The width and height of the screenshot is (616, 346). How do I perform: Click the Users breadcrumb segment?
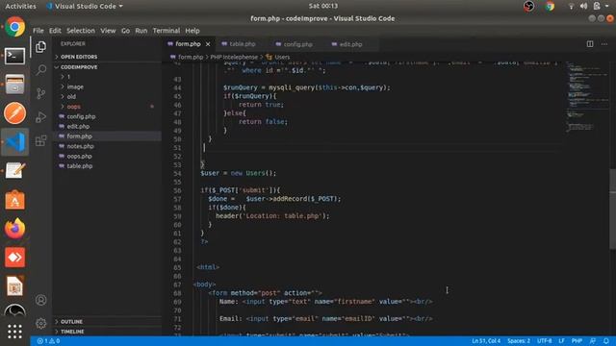282,57
